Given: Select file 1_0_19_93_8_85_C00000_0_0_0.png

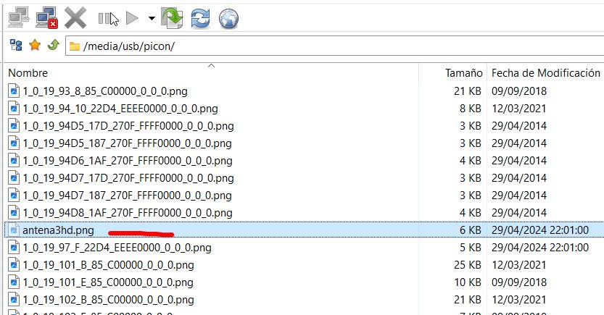Looking at the screenshot, I should [x=96, y=91].
